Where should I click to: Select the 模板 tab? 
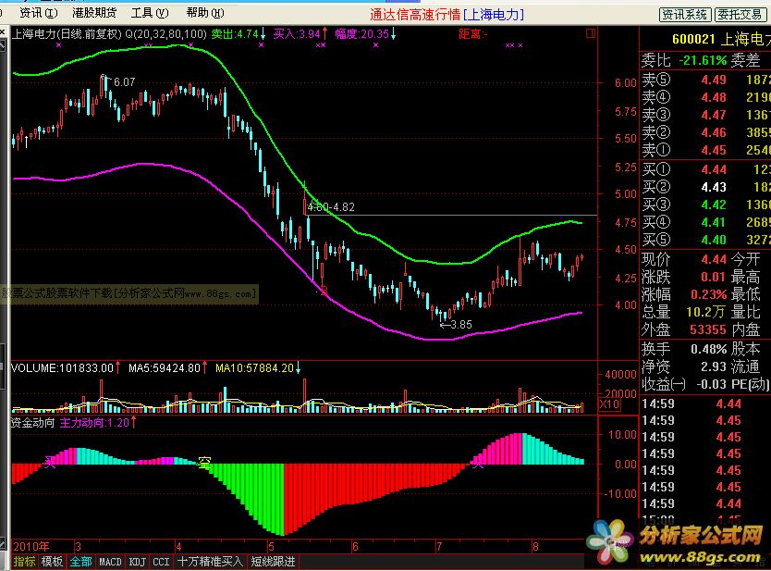(x=52, y=561)
